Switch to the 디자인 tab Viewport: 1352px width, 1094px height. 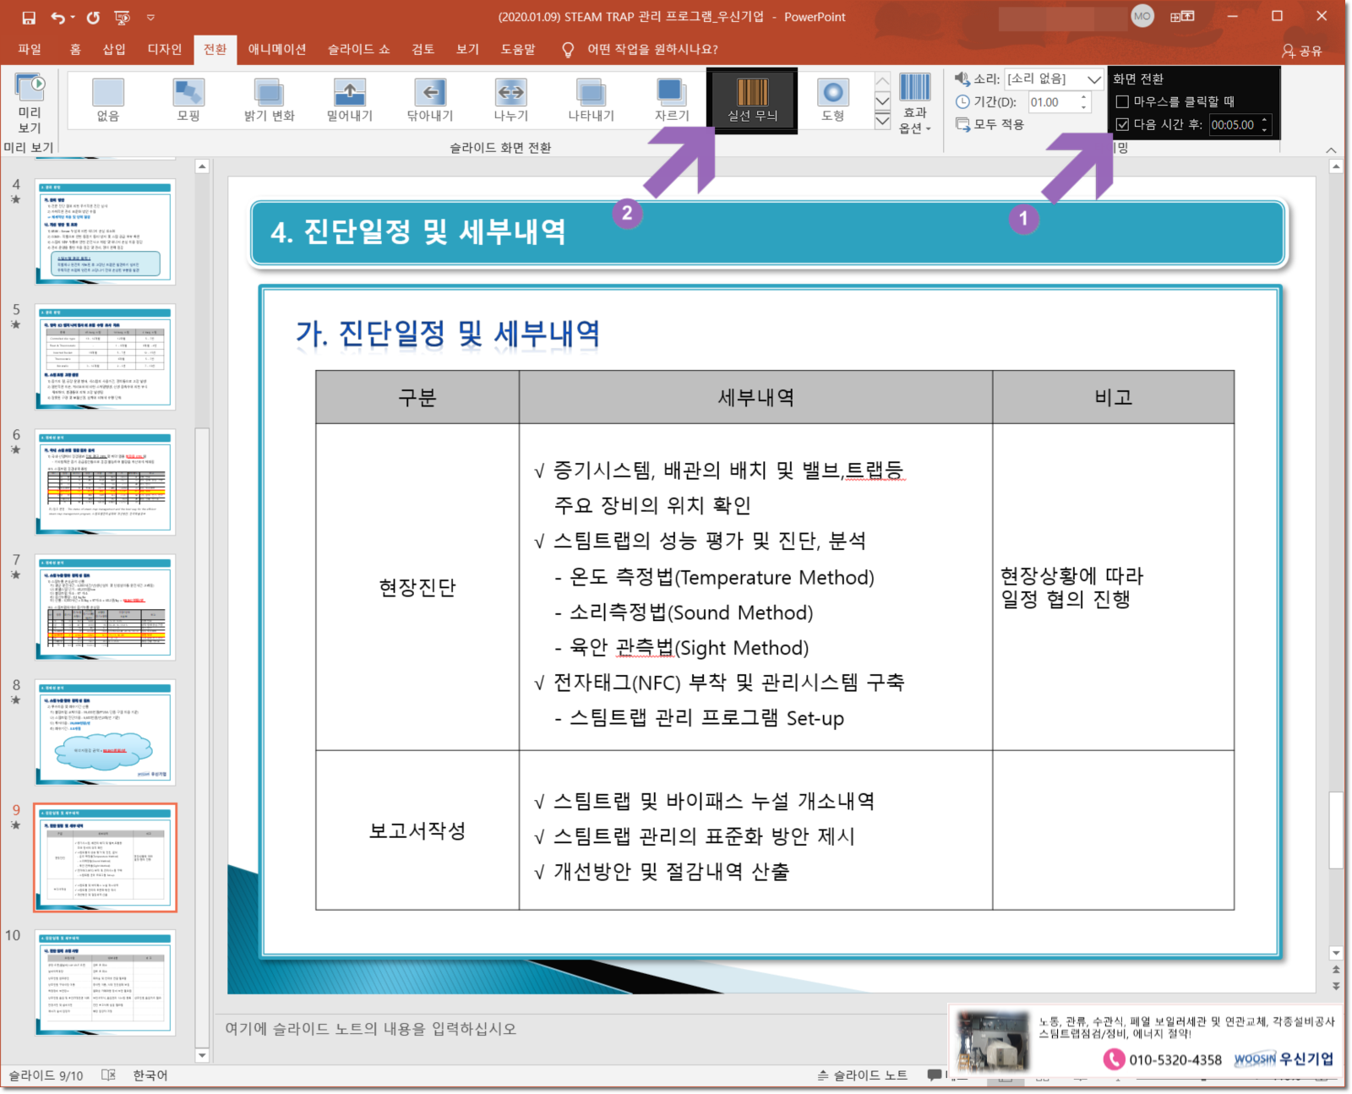(x=165, y=49)
